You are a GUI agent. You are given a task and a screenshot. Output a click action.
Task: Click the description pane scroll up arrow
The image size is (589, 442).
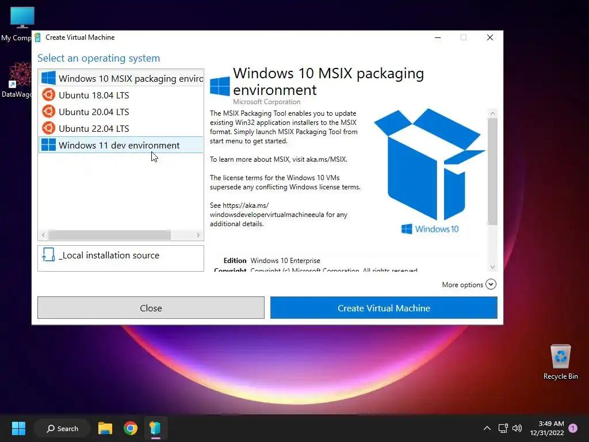492,113
